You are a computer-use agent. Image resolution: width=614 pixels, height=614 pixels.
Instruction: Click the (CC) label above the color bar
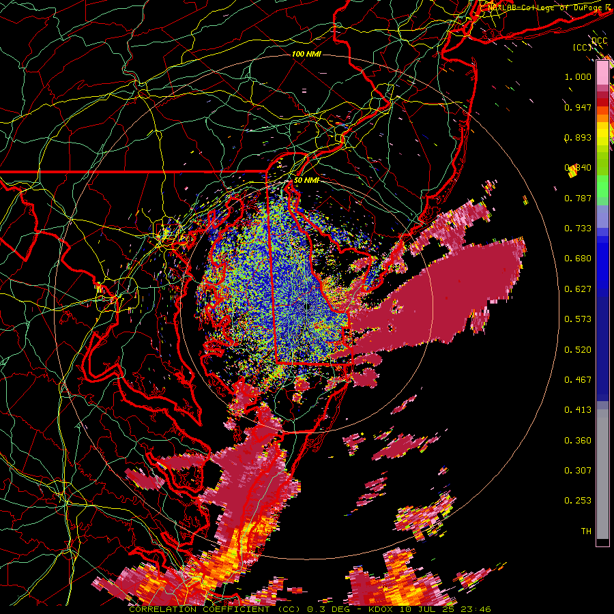[583, 47]
